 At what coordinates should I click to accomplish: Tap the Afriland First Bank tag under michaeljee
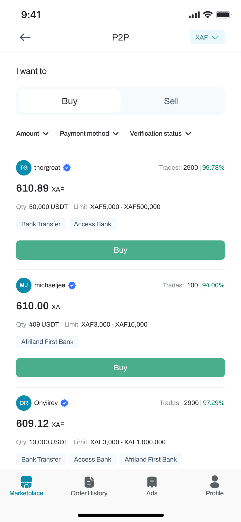48,342
